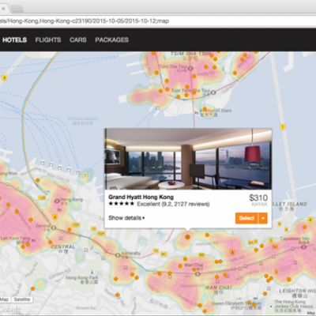Click the hotel marker at Avenue of Stars
The width and height of the screenshot is (316, 316).
click(205, 109)
